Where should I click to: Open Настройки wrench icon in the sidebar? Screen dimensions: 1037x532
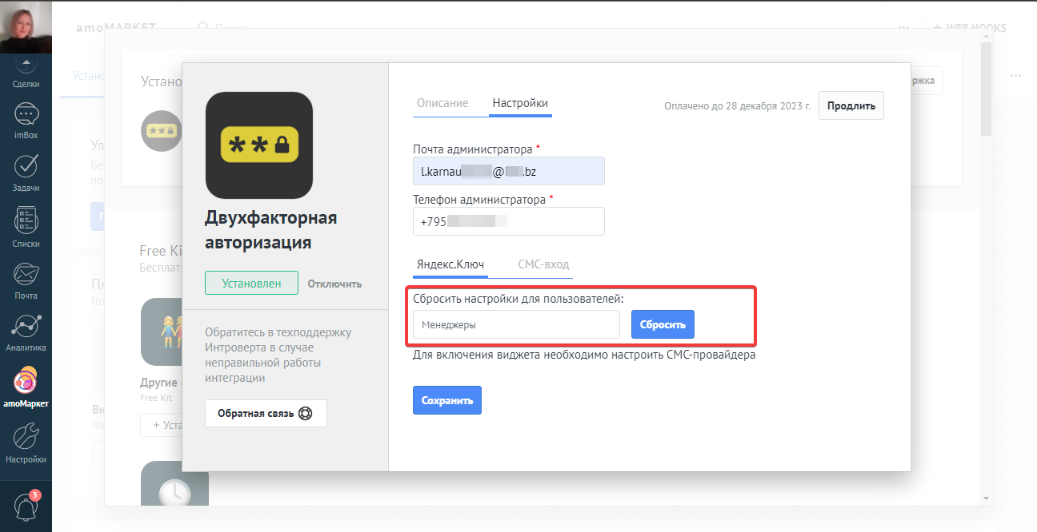tap(26, 443)
